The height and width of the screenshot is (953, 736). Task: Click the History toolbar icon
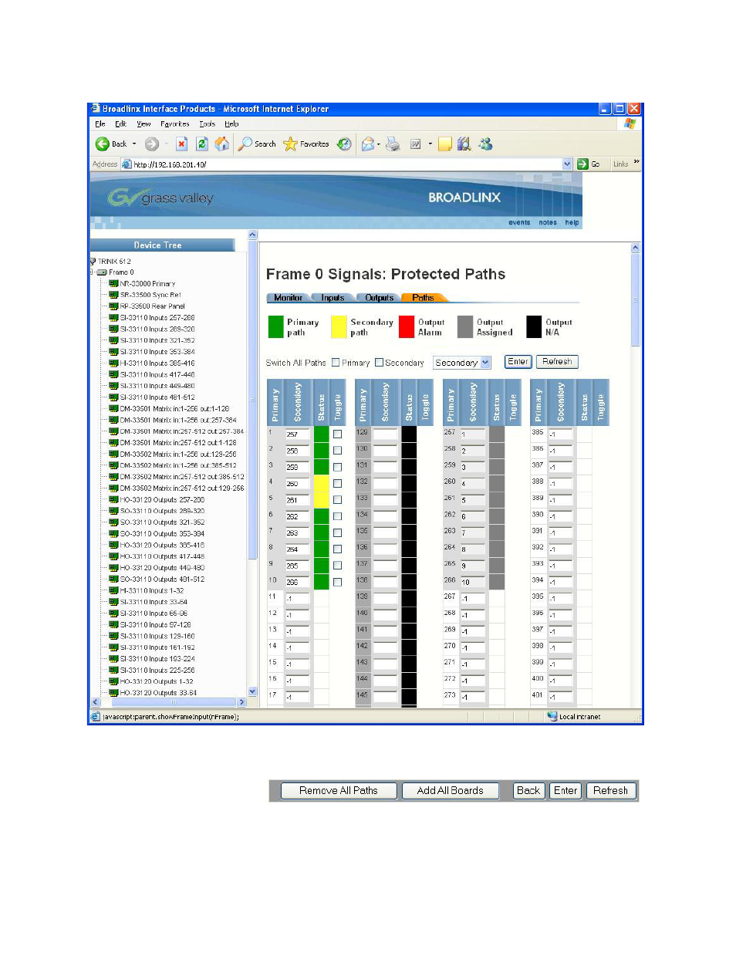(x=344, y=144)
